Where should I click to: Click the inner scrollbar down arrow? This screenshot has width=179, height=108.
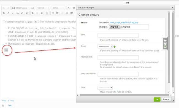169,92
